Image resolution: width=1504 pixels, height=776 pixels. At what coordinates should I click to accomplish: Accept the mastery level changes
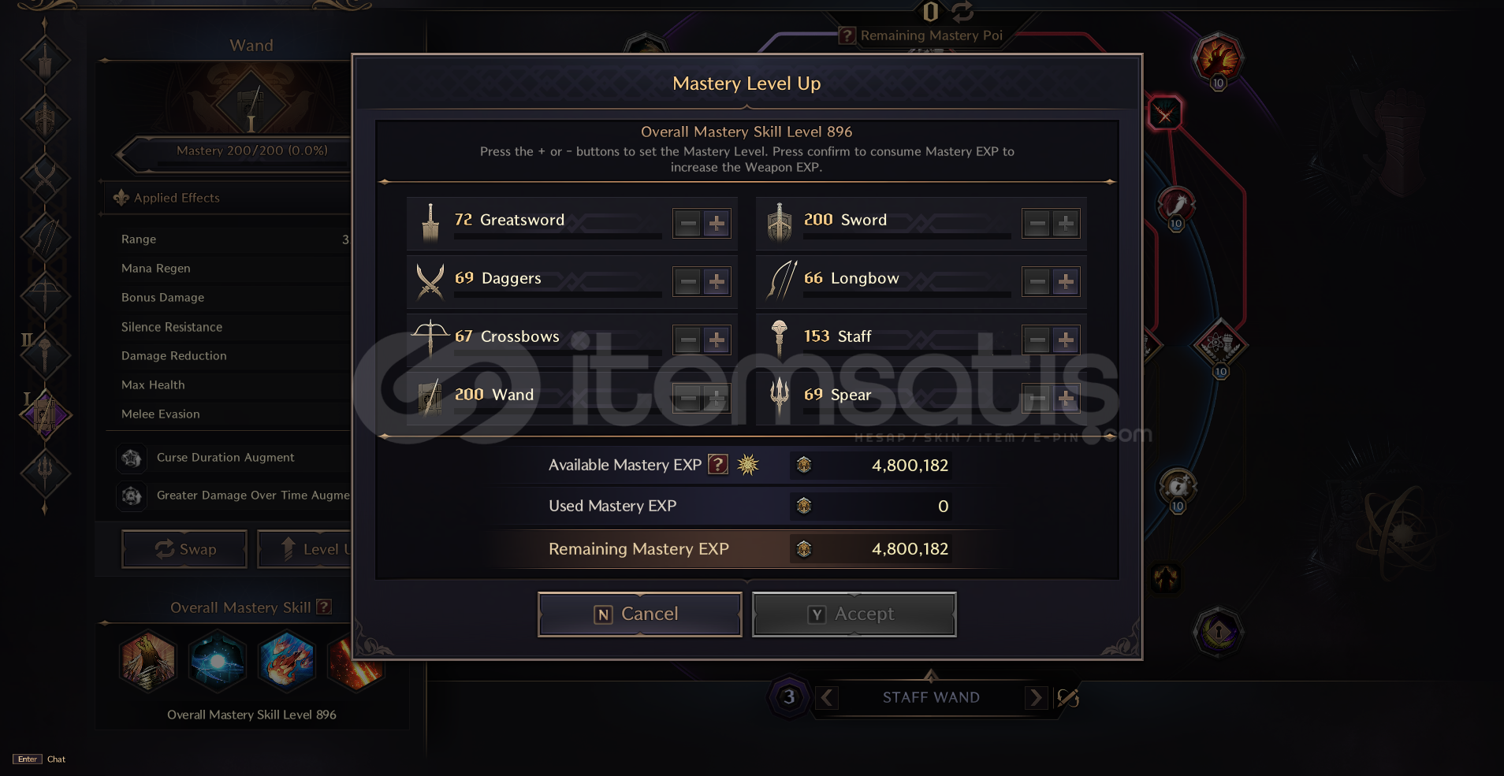tap(854, 614)
